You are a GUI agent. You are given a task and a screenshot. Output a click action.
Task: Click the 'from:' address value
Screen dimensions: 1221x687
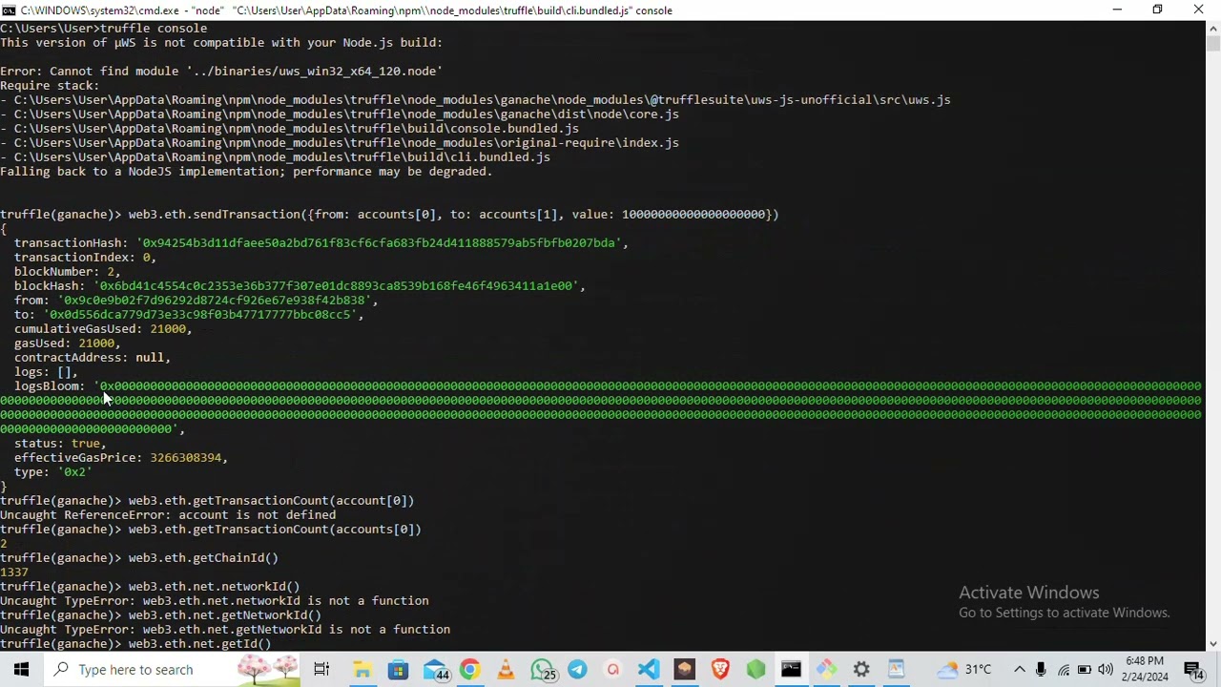[215, 301]
